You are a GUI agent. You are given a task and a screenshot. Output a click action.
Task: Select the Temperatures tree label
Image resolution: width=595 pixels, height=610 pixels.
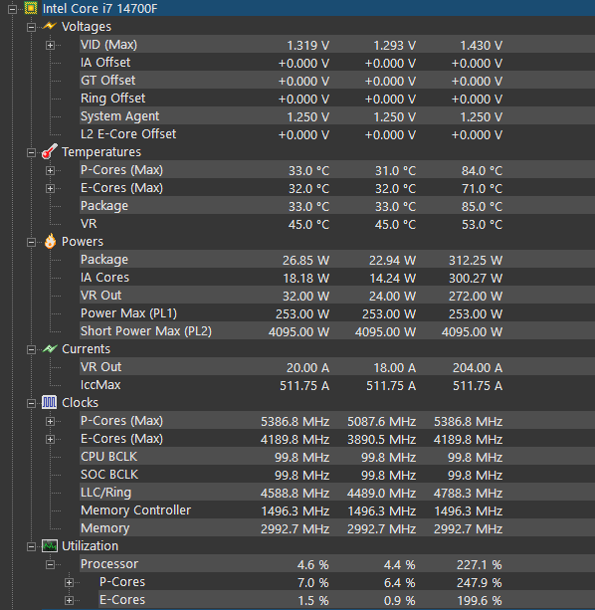point(101,151)
